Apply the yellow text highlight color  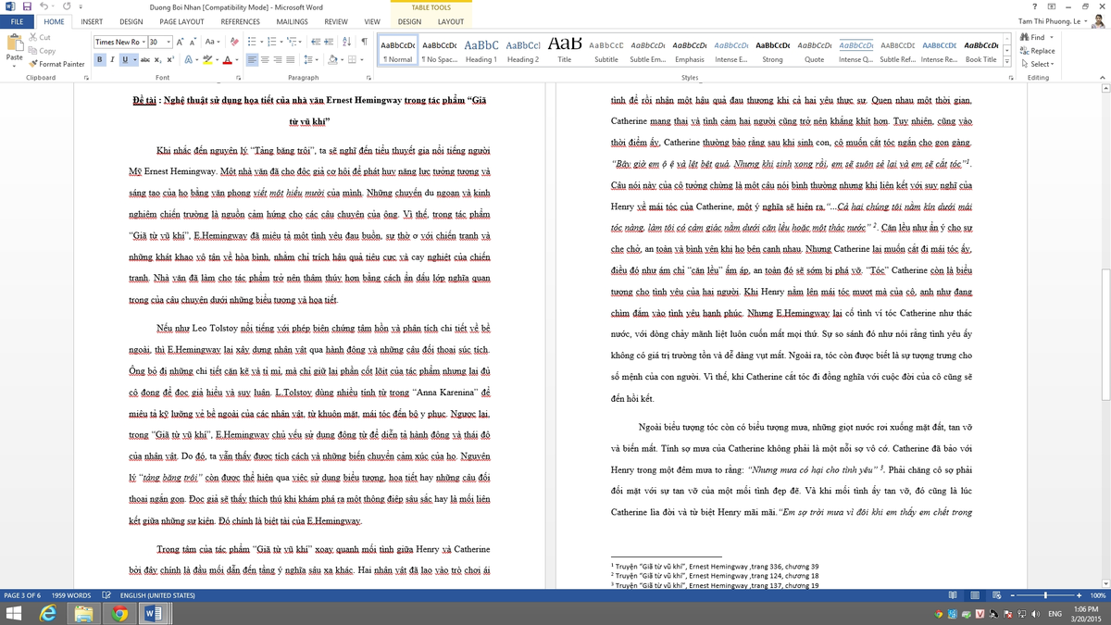pyautogui.click(x=208, y=59)
